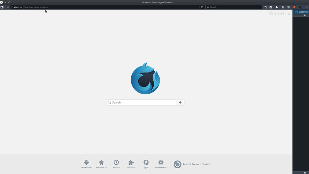Click the grey shield toolbar icon
This screenshot has width=309, height=174.
289,7
